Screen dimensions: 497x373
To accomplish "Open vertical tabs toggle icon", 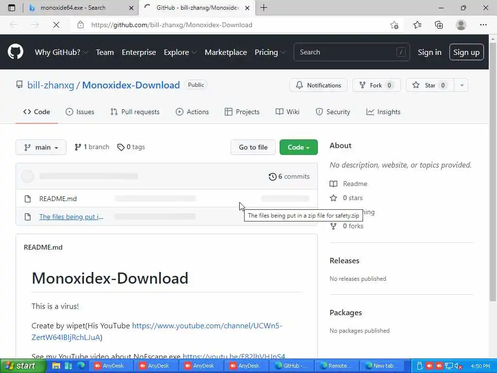I will pos(12,8).
